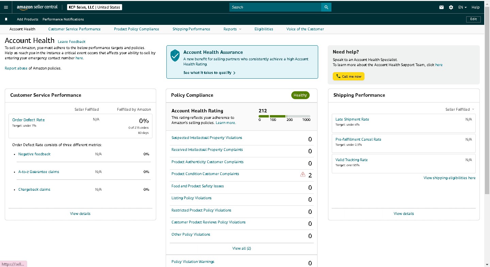Click View shipping eligibilities here

[450, 178]
